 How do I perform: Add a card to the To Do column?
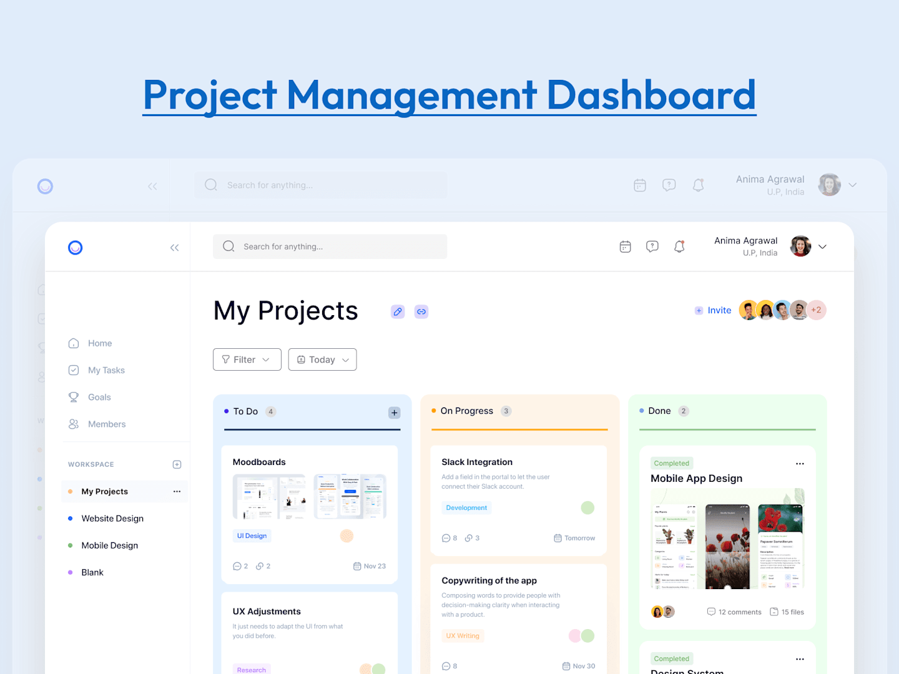[395, 413]
